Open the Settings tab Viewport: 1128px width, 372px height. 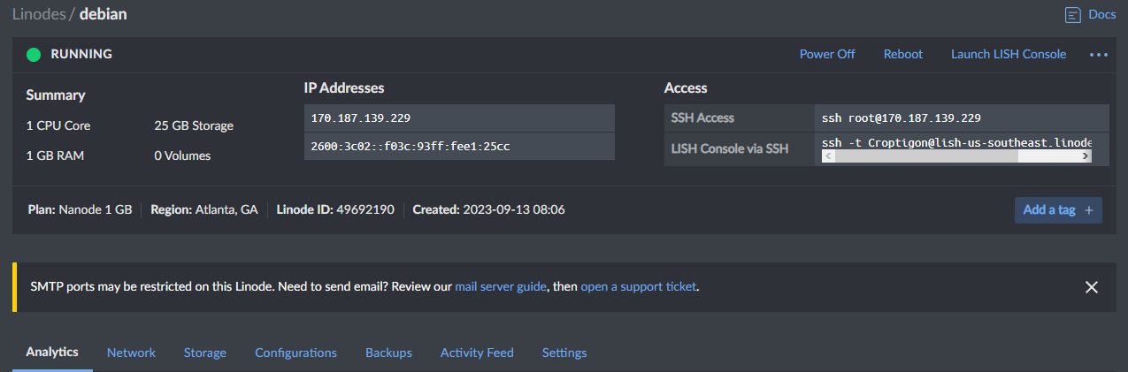click(x=564, y=353)
